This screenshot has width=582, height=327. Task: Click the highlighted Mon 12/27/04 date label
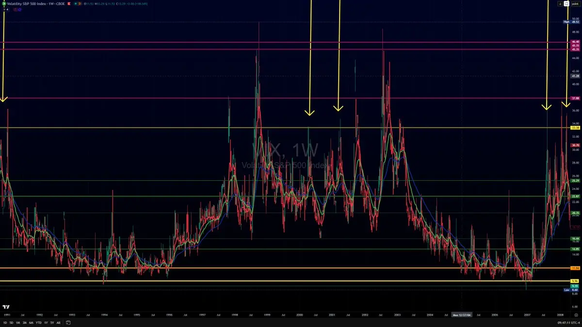(x=461, y=314)
